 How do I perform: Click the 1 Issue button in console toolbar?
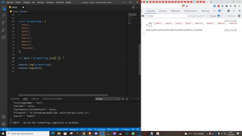click(215, 16)
